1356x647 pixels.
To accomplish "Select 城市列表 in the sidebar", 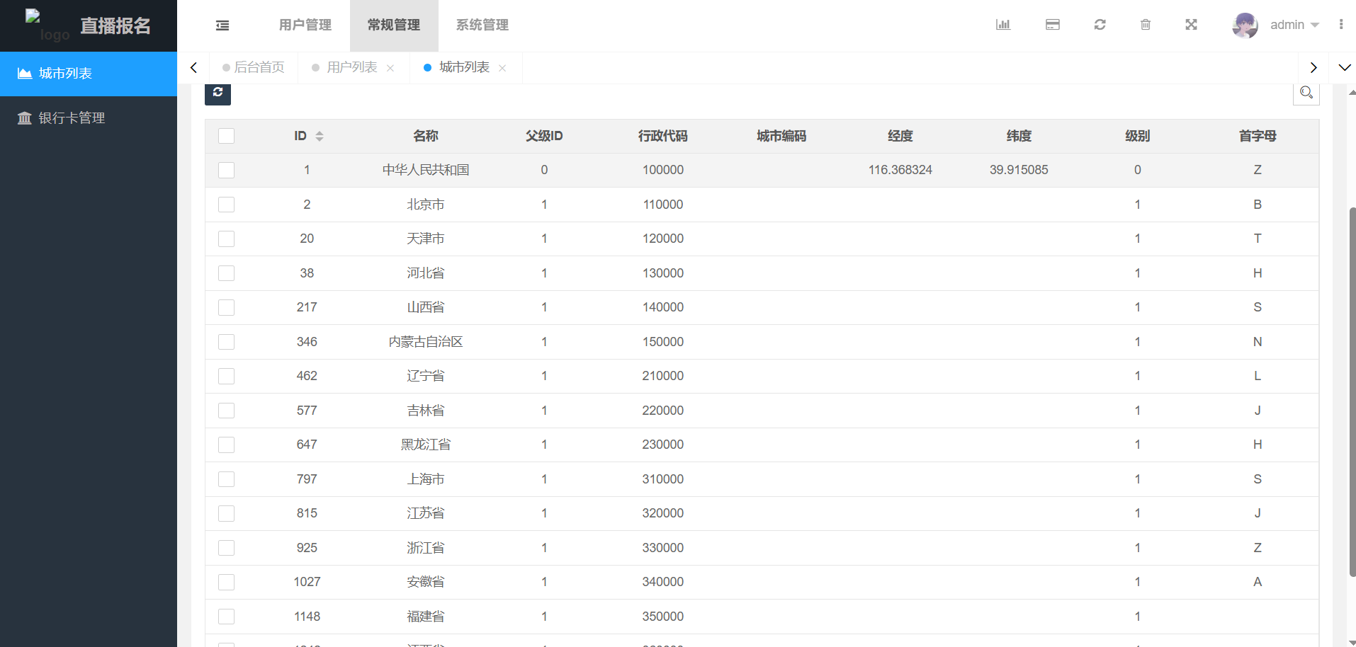I will (x=89, y=74).
